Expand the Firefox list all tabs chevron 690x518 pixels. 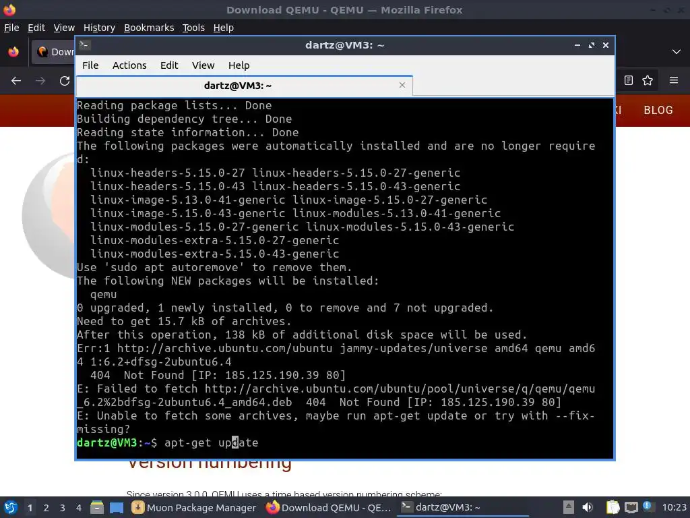click(x=677, y=52)
